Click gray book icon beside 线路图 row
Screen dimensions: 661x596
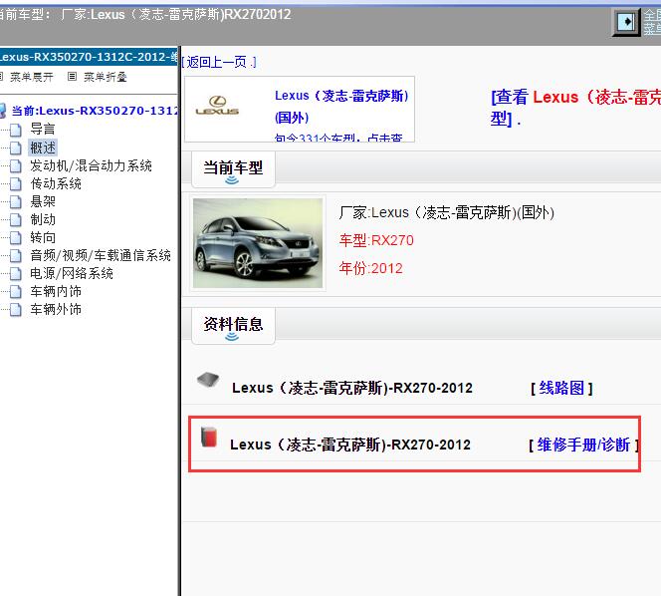208,380
